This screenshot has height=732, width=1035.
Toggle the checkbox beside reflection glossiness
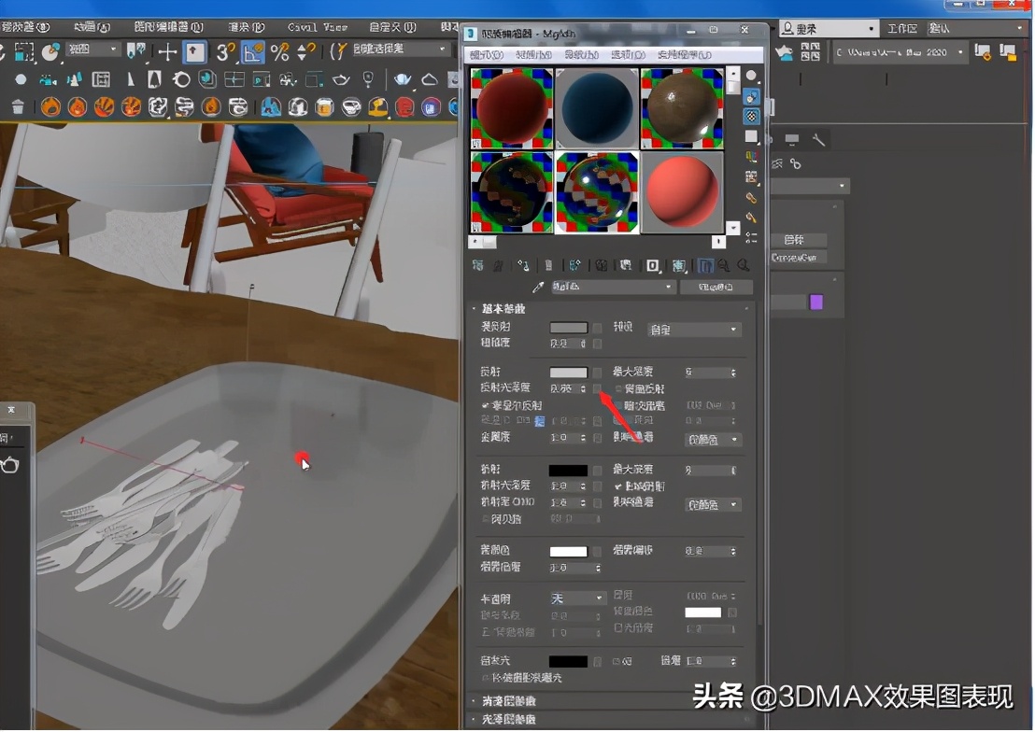pyautogui.click(x=597, y=388)
